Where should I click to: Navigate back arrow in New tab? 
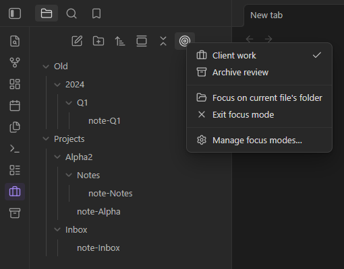250,39
